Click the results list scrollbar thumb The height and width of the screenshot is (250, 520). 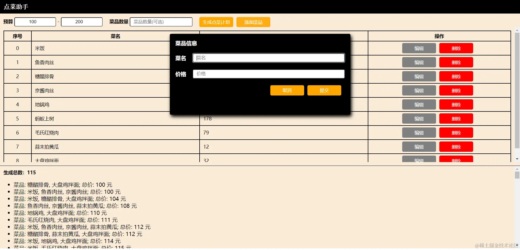point(517,175)
